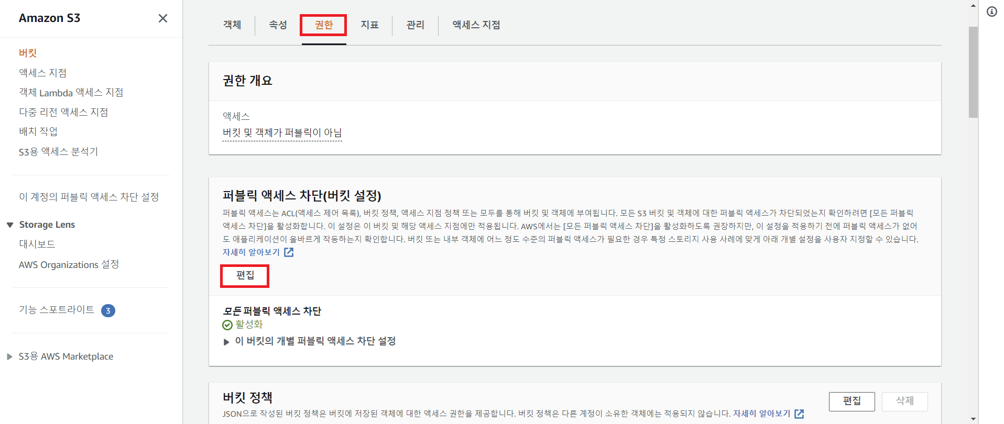Open 자세히 알아보기 link in 버킷 정책
This screenshot has height=424, width=1004.
pyautogui.click(x=761, y=414)
